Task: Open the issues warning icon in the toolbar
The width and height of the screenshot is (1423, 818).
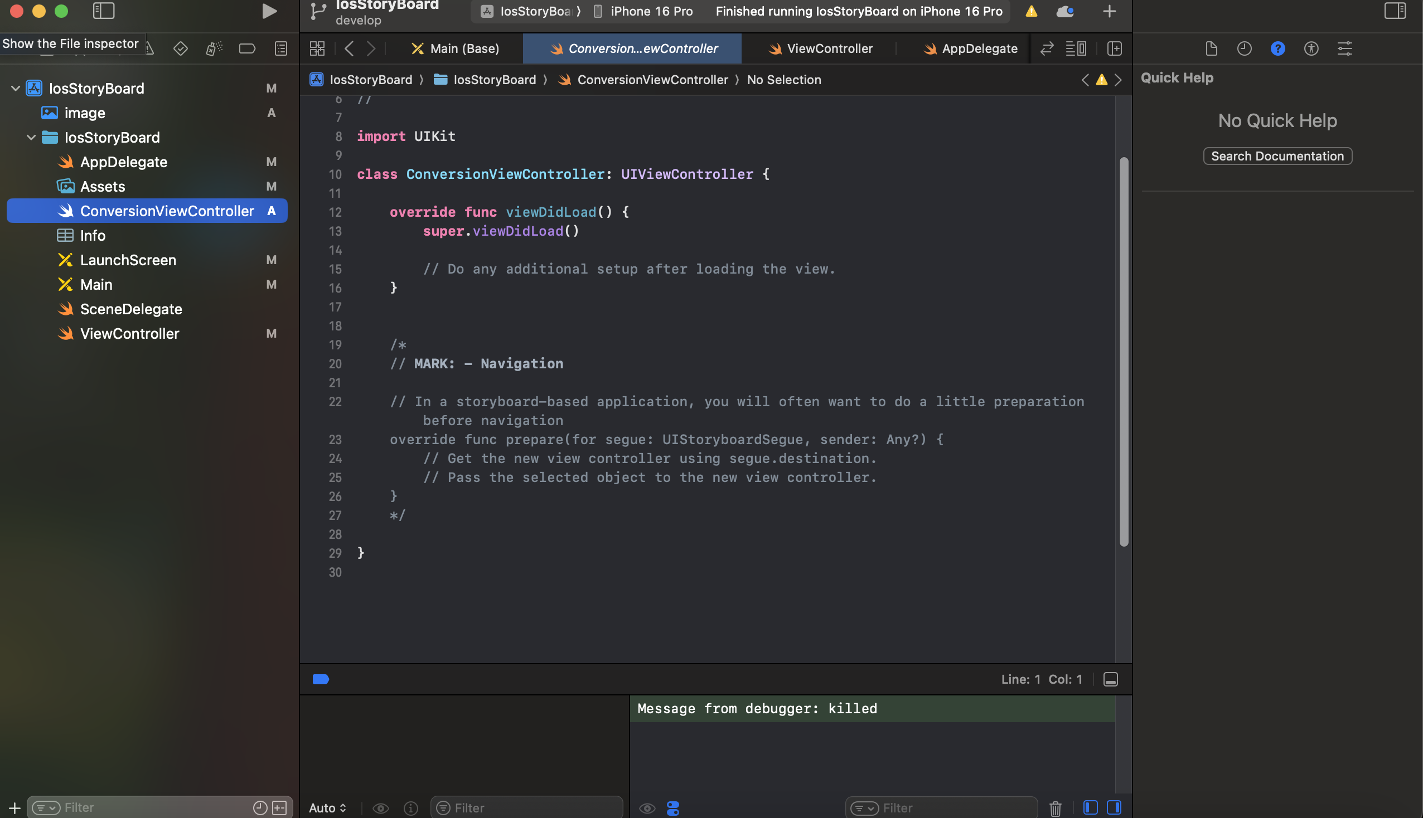Action: pos(1031,11)
